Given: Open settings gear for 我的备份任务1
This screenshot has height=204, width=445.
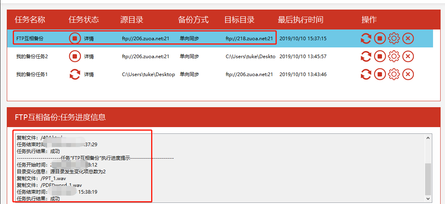Looking at the screenshot, I should (x=394, y=75).
